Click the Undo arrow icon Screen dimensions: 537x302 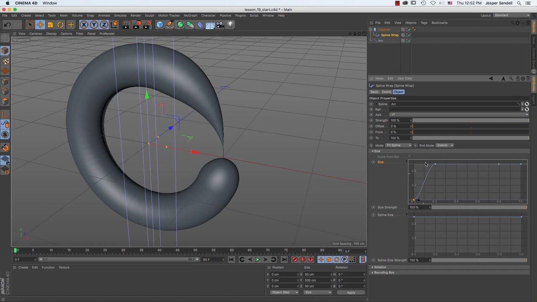(x=8, y=25)
